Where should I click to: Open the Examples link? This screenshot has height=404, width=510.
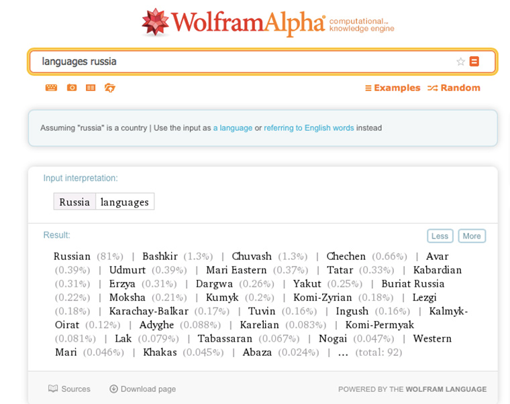(x=393, y=88)
